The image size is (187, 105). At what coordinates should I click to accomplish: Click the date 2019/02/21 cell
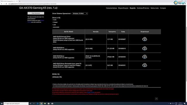tap(123, 65)
